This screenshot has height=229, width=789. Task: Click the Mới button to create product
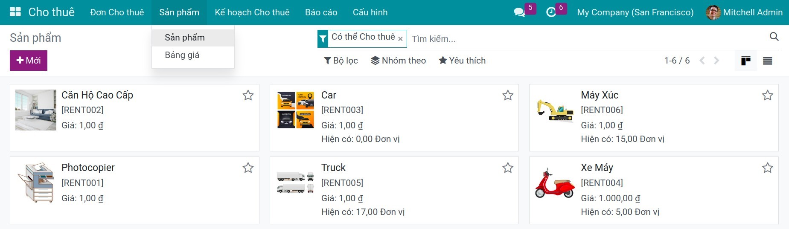(29, 61)
